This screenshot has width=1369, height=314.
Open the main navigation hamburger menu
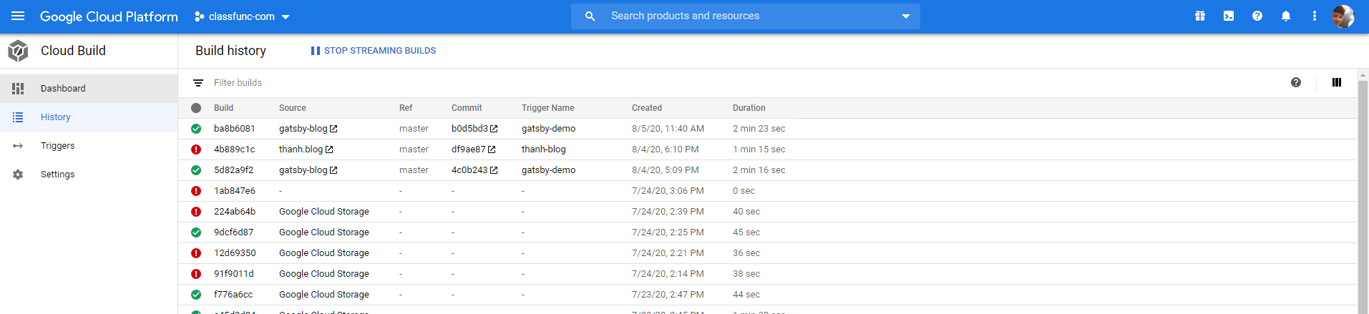18,16
